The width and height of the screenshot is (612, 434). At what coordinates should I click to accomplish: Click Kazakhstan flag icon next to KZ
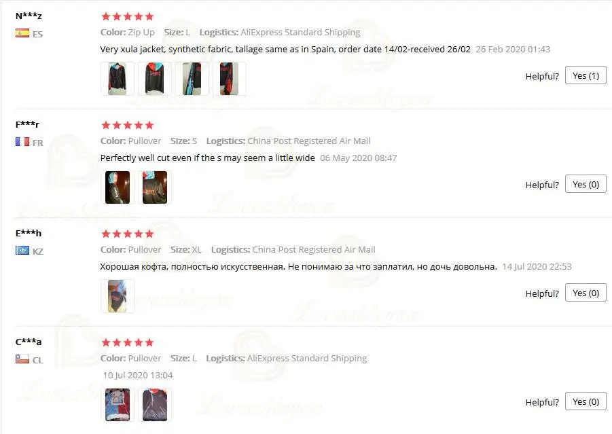(x=22, y=250)
